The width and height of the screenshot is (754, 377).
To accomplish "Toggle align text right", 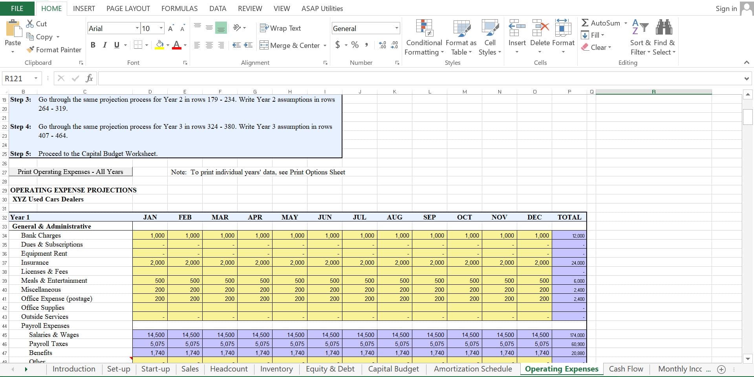I will pyautogui.click(x=221, y=45).
